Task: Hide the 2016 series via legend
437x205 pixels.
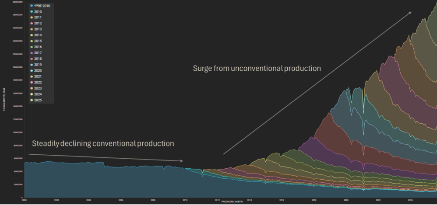Action: 38,47
